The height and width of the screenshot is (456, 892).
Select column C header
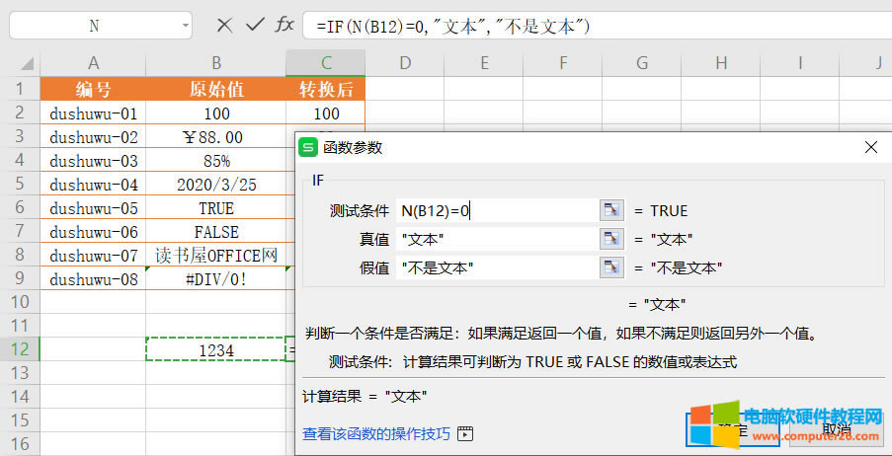point(325,63)
